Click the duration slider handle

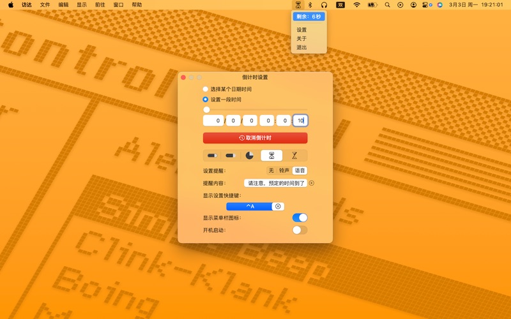pos(206,110)
